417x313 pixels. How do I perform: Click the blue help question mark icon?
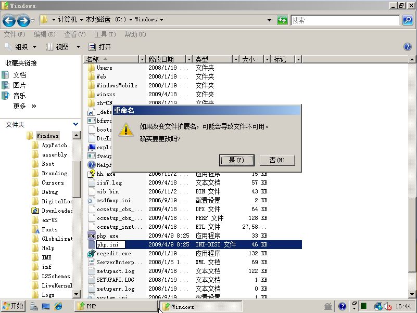408,47
